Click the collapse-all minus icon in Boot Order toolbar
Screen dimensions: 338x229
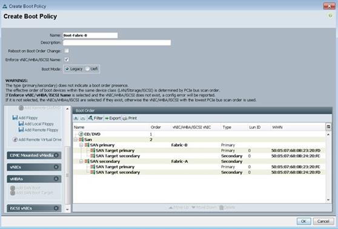[83, 118]
